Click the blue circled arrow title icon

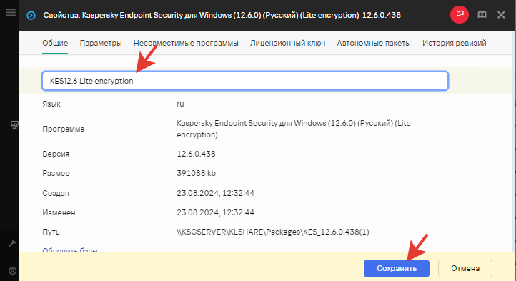click(31, 15)
